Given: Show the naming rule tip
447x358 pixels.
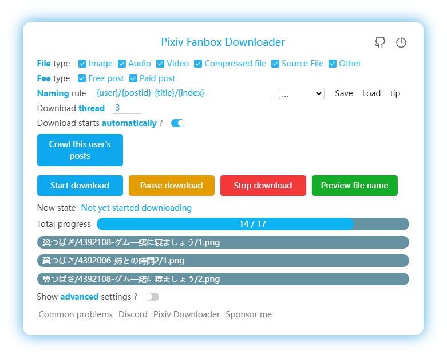Looking at the screenshot, I should pyautogui.click(x=395, y=93).
